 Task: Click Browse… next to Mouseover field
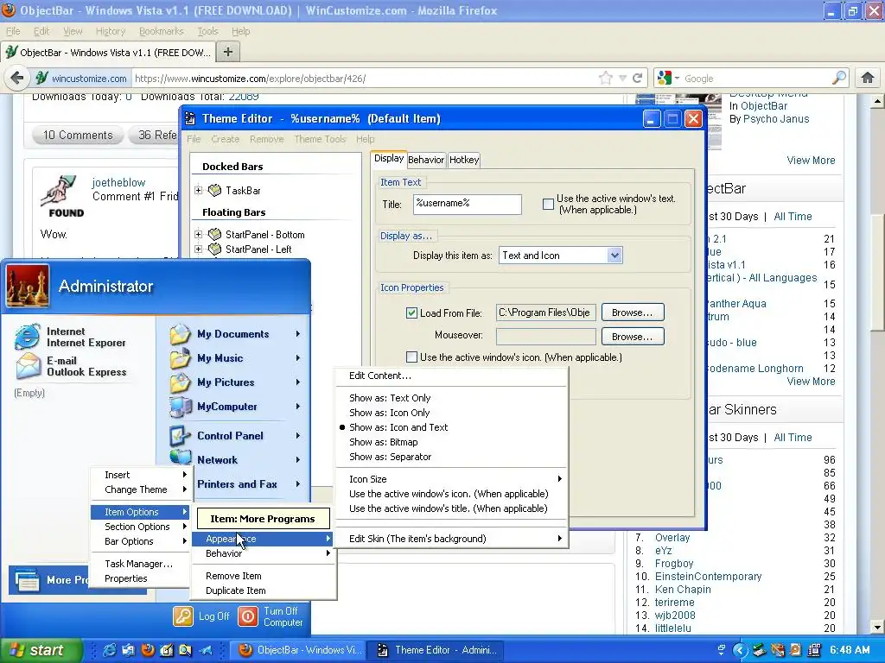pyautogui.click(x=633, y=337)
